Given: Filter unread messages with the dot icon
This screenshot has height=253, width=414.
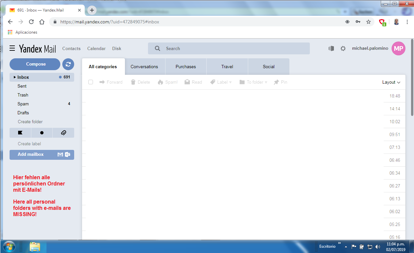Looking at the screenshot, I should click(42, 133).
